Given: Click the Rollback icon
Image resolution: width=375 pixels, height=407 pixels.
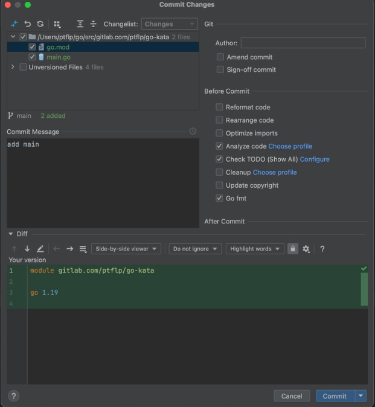Looking at the screenshot, I should pos(27,24).
